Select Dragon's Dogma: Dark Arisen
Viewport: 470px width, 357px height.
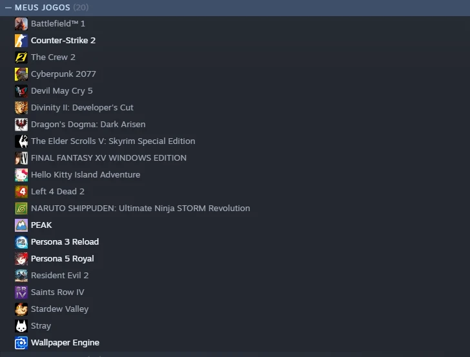point(88,125)
